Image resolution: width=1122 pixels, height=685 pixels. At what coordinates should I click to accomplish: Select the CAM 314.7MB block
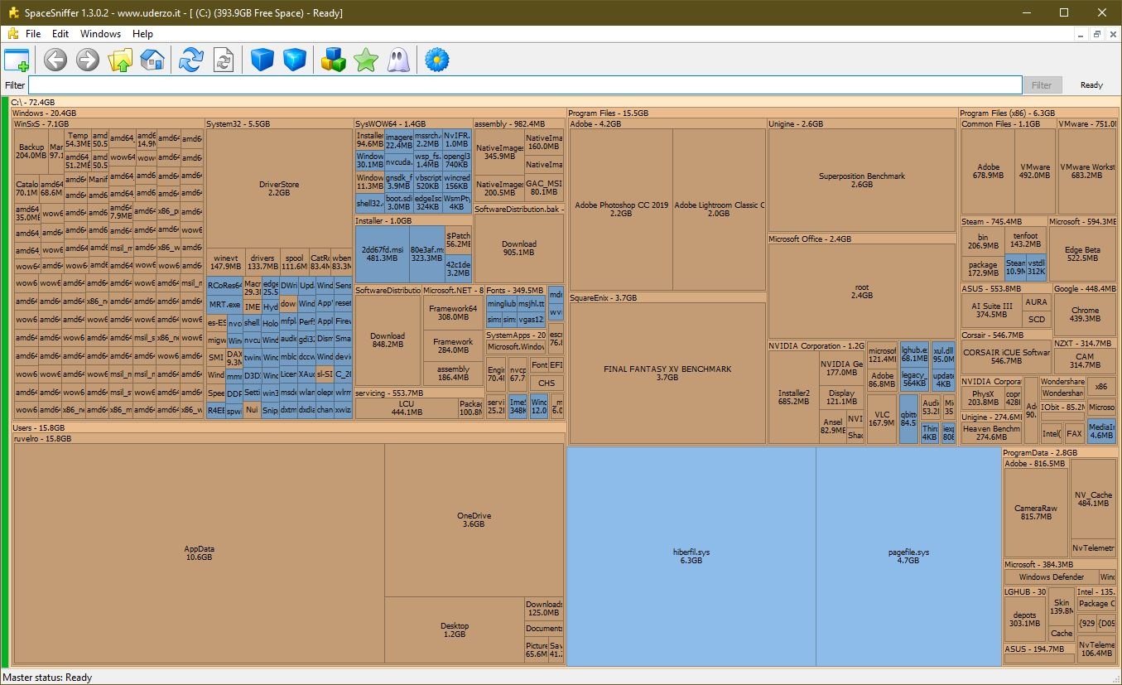[x=1085, y=361]
